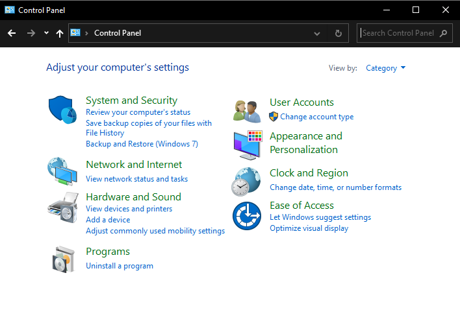Image resolution: width=460 pixels, height=321 pixels.
Task: Open the View by Category dropdown
Action: tap(385, 68)
